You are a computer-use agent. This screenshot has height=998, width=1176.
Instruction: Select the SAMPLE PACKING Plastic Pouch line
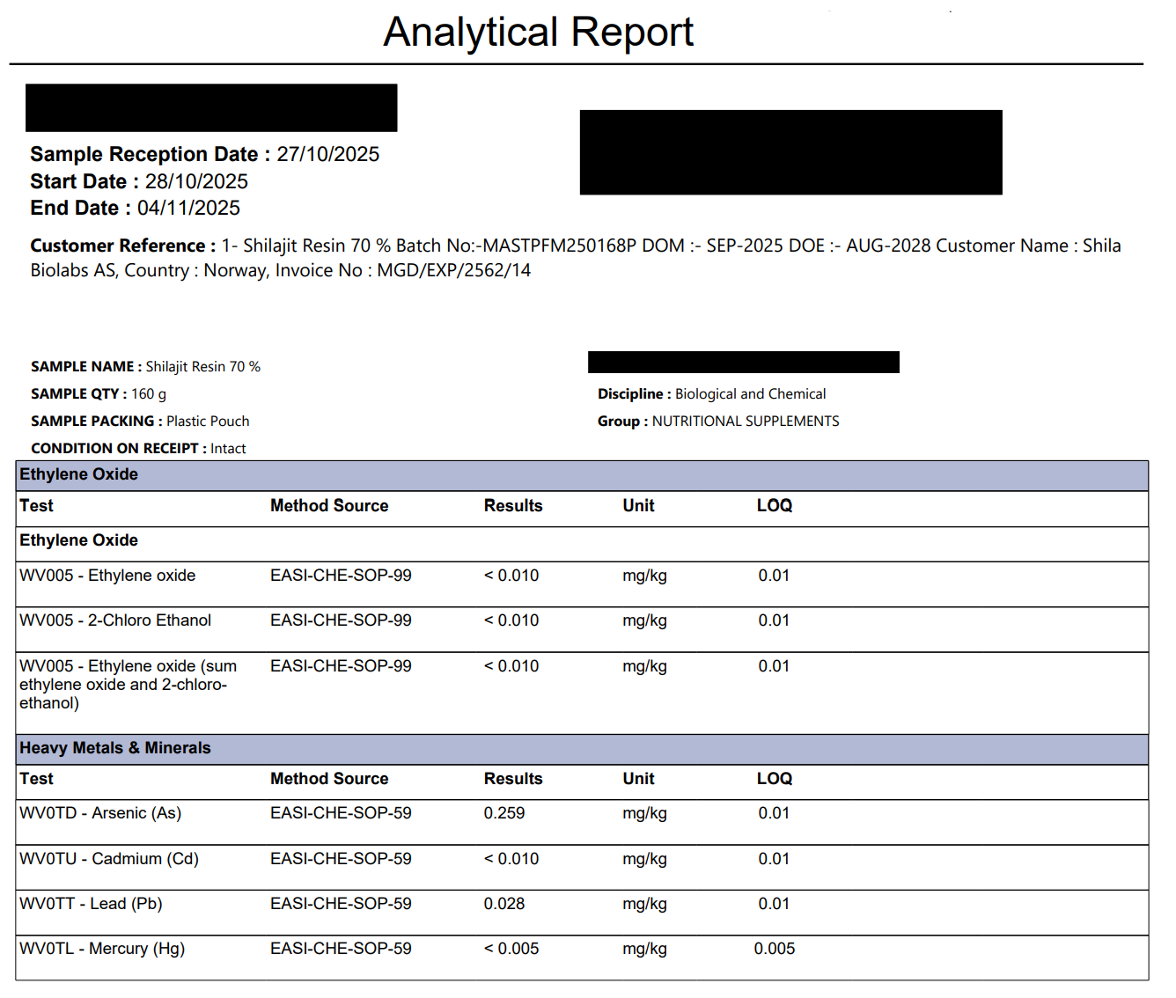[140, 422]
